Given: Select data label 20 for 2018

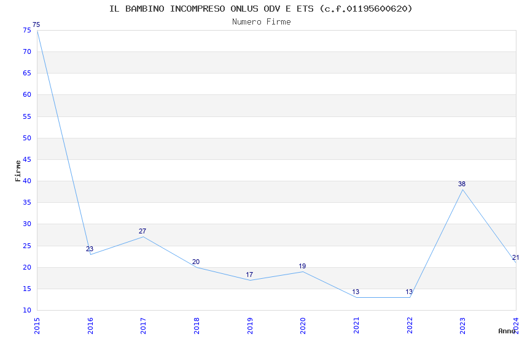Looking at the screenshot, I should 196,262.
